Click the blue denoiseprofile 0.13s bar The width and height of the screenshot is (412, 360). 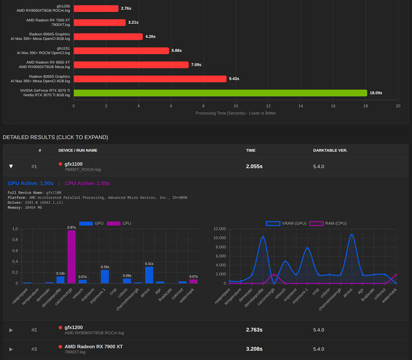coord(60,280)
